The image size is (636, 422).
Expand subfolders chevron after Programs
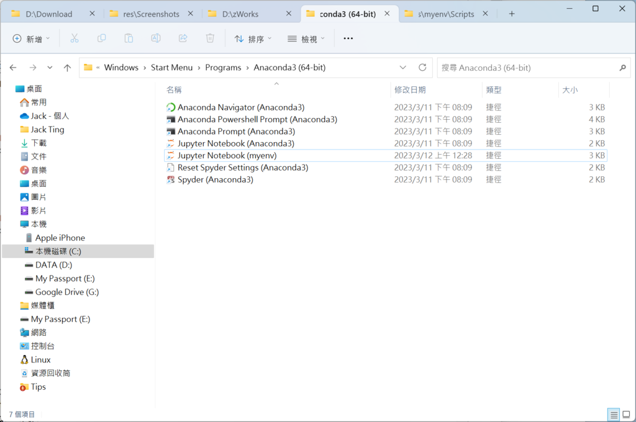click(247, 68)
